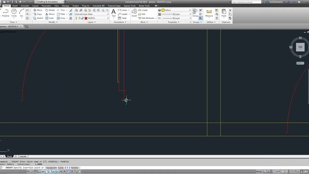The height and width of the screenshot is (174, 309).
Task: Click the Scale option in command line
Action: coord(61,168)
